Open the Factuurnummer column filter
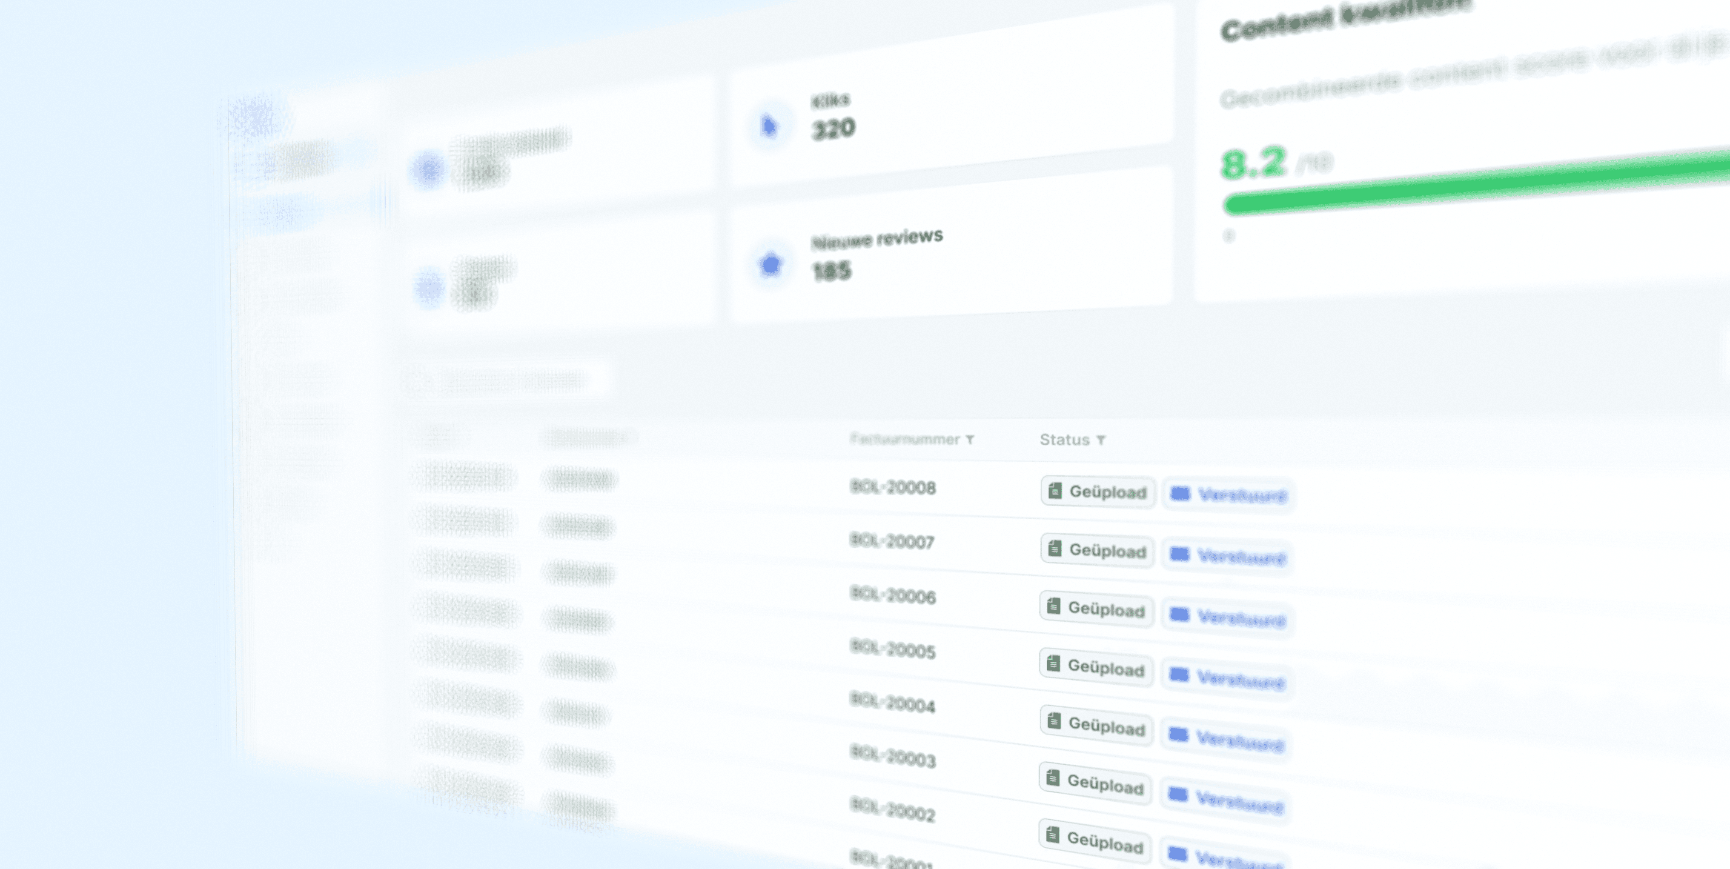This screenshot has height=869, width=1730. [970, 440]
